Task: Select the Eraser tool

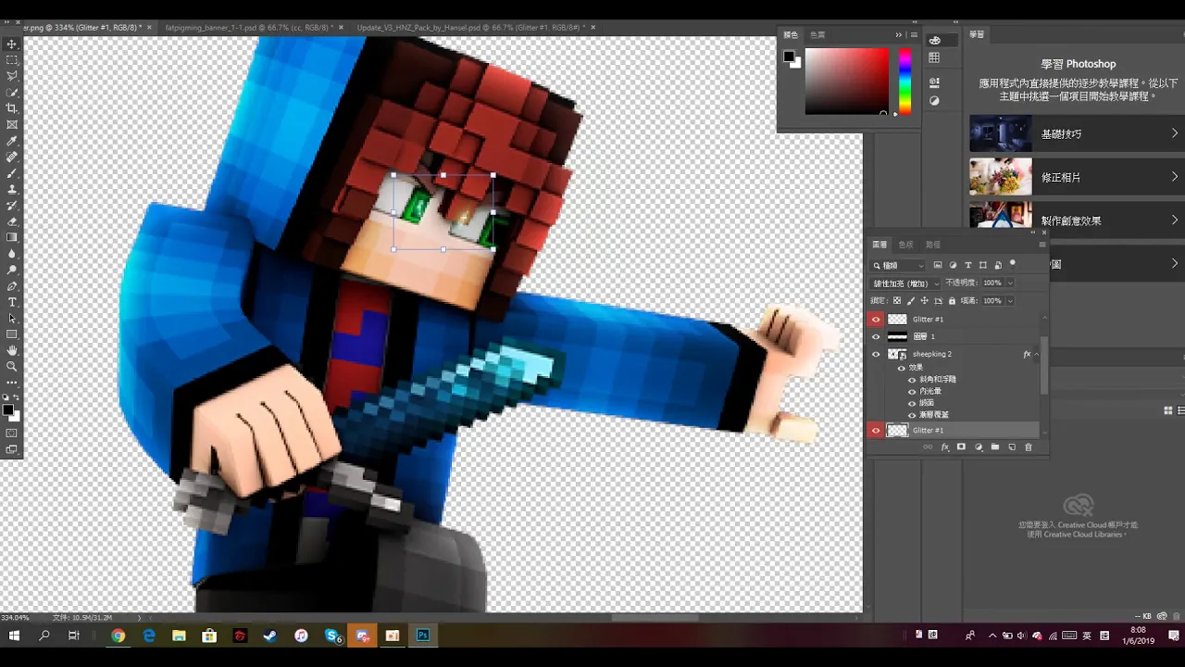Action: coord(12,221)
